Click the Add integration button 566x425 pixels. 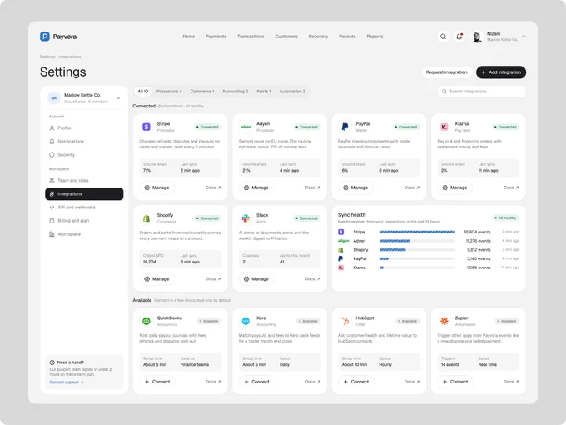[x=501, y=72]
